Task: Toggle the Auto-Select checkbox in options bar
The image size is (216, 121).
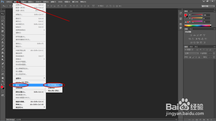Action: (x=10, y=6)
